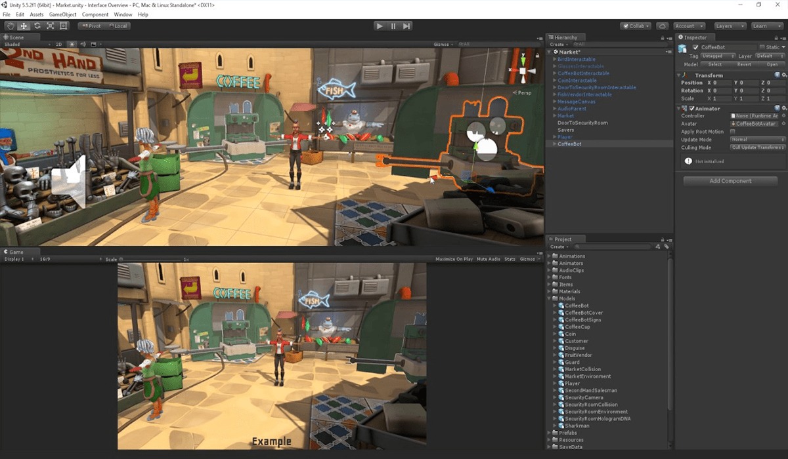This screenshot has width=788, height=459.
Task: Open the Component menu
Action: coord(95,14)
